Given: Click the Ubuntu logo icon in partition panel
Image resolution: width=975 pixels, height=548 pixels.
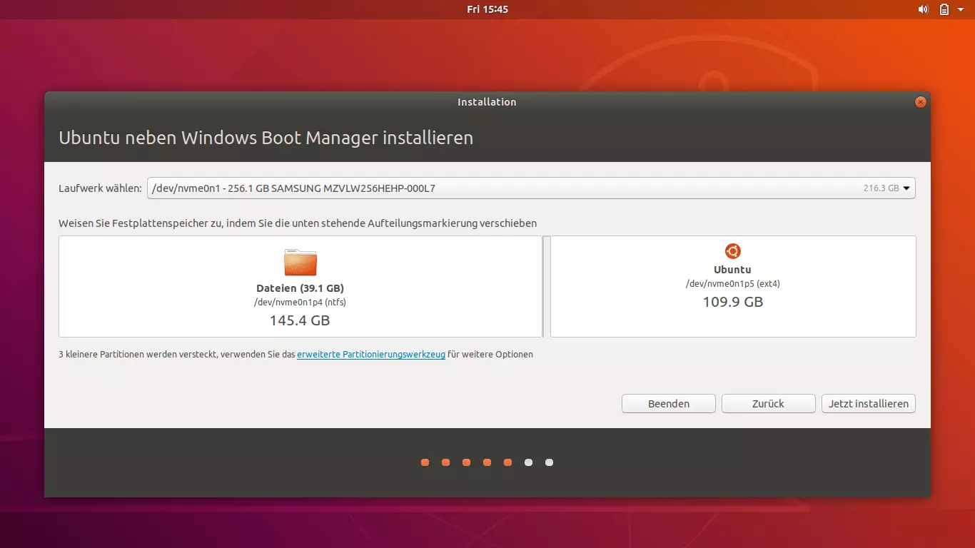Looking at the screenshot, I should (x=733, y=251).
